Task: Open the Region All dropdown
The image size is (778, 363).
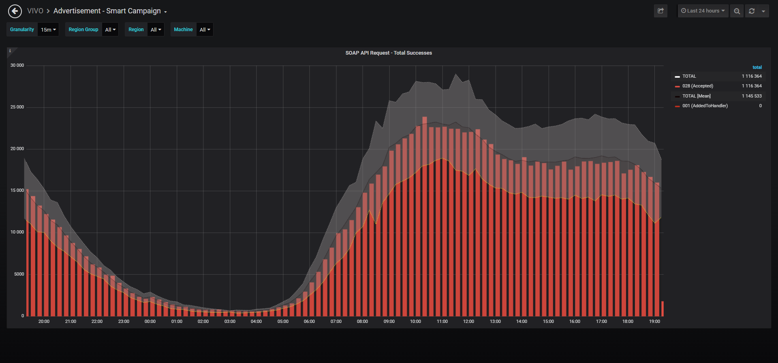Action: pos(156,30)
